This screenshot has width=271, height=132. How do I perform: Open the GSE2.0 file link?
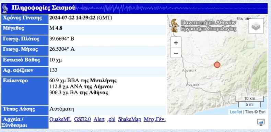(82, 119)
